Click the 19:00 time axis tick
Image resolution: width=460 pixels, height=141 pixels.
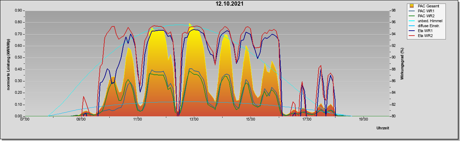coord(363,119)
